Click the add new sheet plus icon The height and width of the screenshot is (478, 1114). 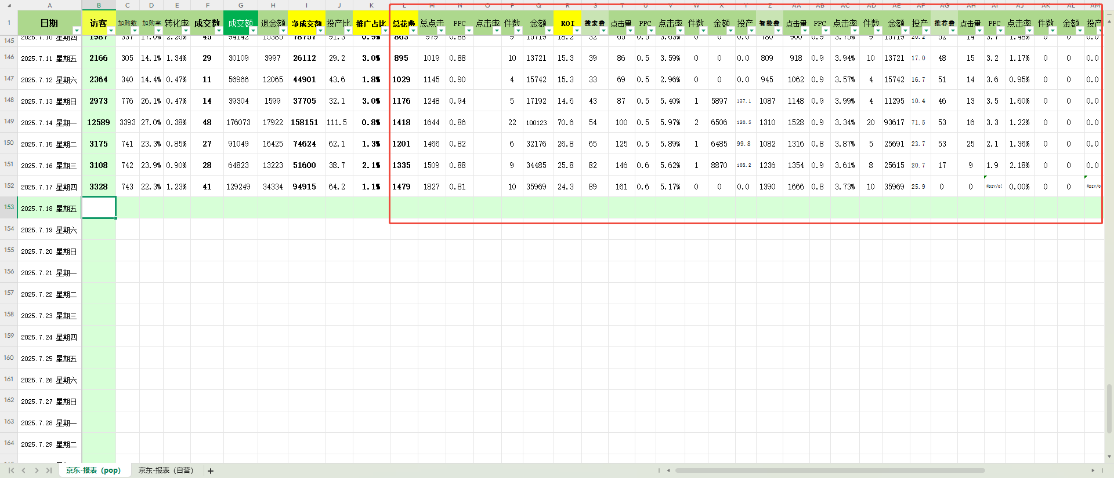coord(211,471)
